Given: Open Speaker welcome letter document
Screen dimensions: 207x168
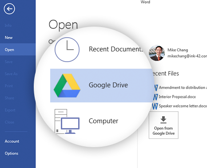Looking at the screenshot, I should [183, 106].
